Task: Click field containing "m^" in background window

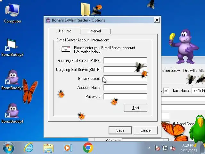Action: coord(166,90)
